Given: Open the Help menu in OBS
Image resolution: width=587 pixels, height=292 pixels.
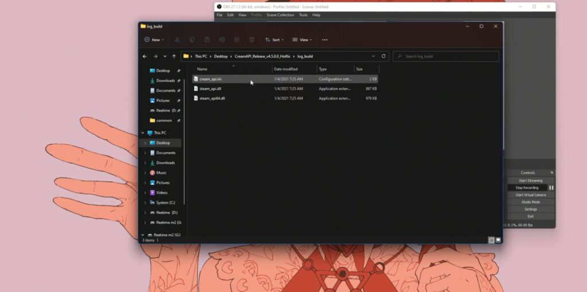Looking at the screenshot, I should pos(316,15).
